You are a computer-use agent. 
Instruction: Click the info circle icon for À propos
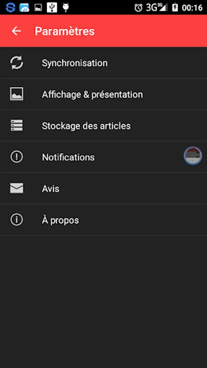click(17, 220)
